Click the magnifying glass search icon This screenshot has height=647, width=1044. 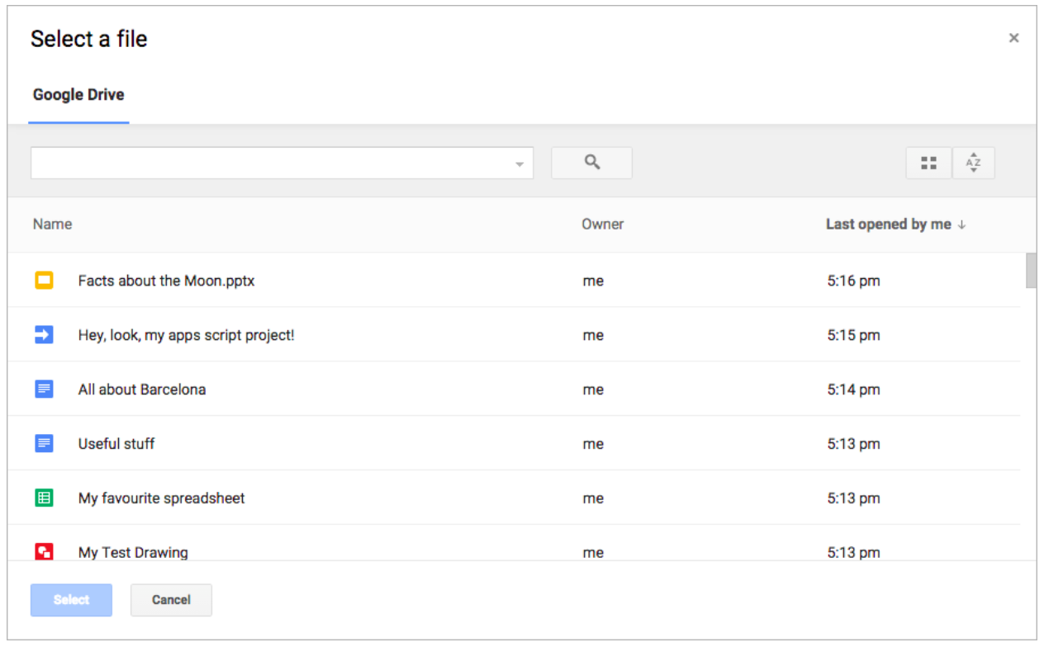591,162
